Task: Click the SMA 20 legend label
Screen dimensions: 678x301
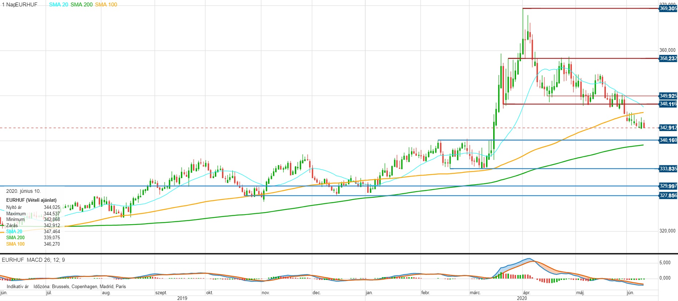Action: pyautogui.click(x=59, y=5)
